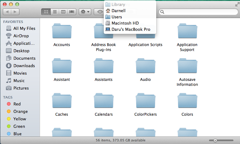Select the Yellow tag
The image size is (240, 144).
(16, 119)
